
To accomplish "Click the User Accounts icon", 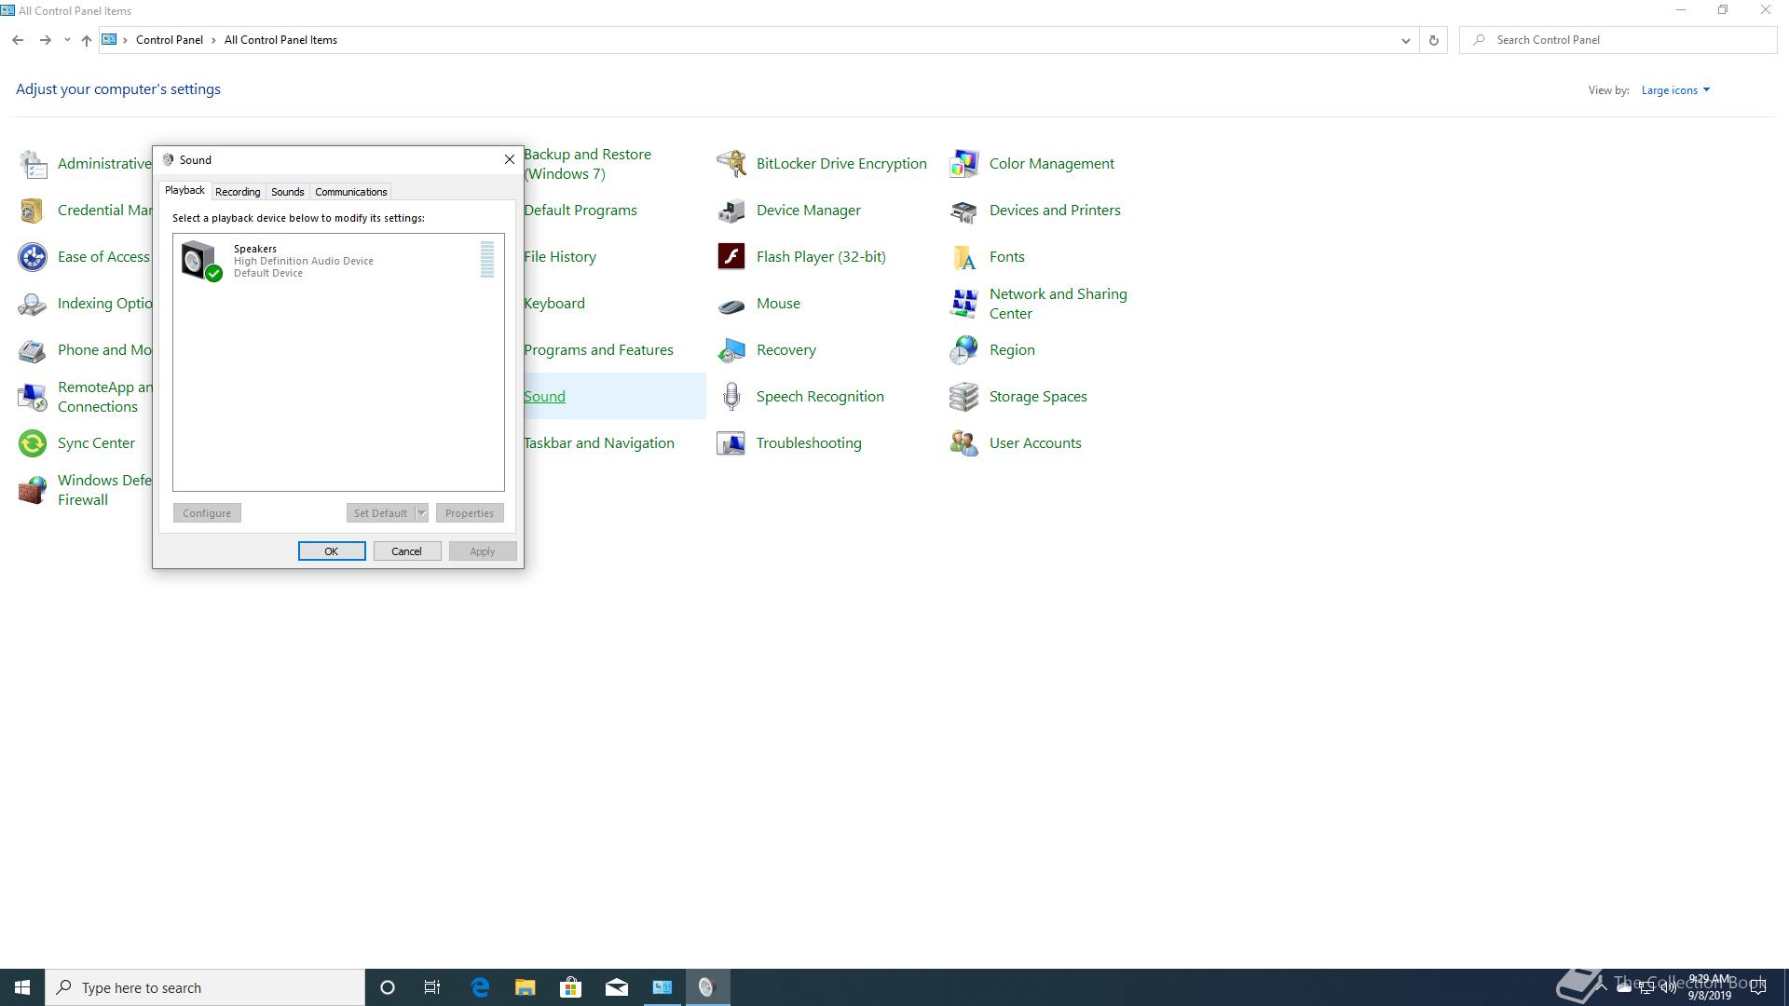I will pyautogui.click(x=963, y=443).
